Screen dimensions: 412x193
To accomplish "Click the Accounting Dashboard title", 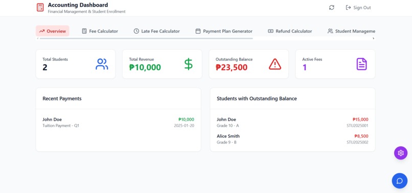I will [78, 5].
